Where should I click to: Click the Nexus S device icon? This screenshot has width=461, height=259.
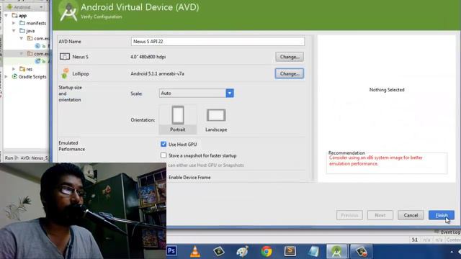tap(65, 56)
